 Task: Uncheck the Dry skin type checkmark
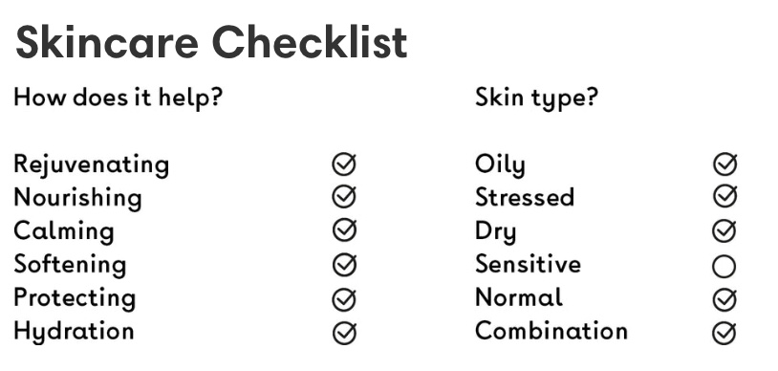coord(724,231)
